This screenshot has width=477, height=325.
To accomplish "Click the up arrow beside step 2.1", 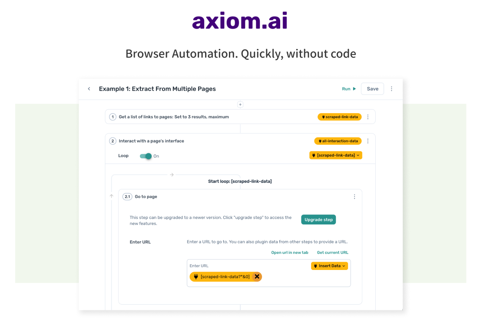I will point(112,196).
